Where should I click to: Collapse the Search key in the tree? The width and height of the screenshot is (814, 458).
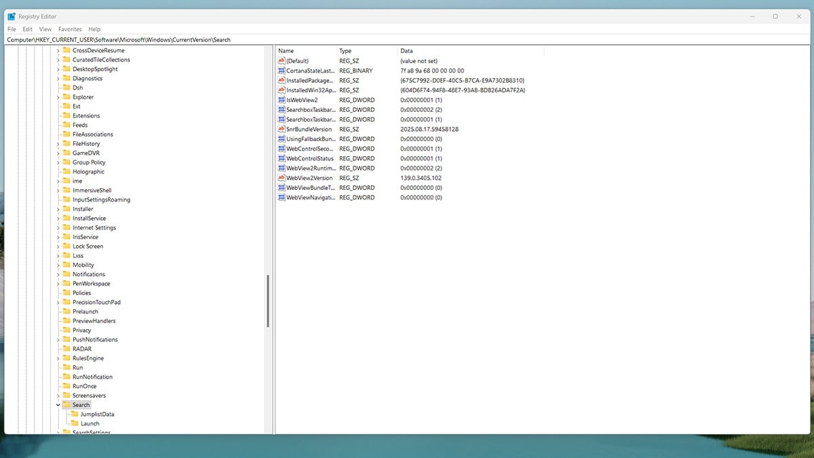click(58, 405)
